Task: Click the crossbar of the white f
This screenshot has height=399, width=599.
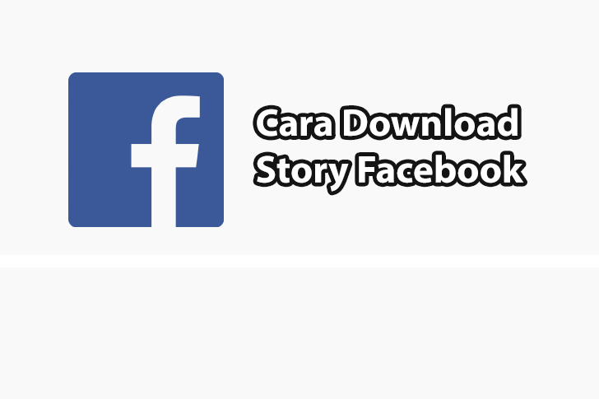Action: pyautogui.click(x=165, y=155)
